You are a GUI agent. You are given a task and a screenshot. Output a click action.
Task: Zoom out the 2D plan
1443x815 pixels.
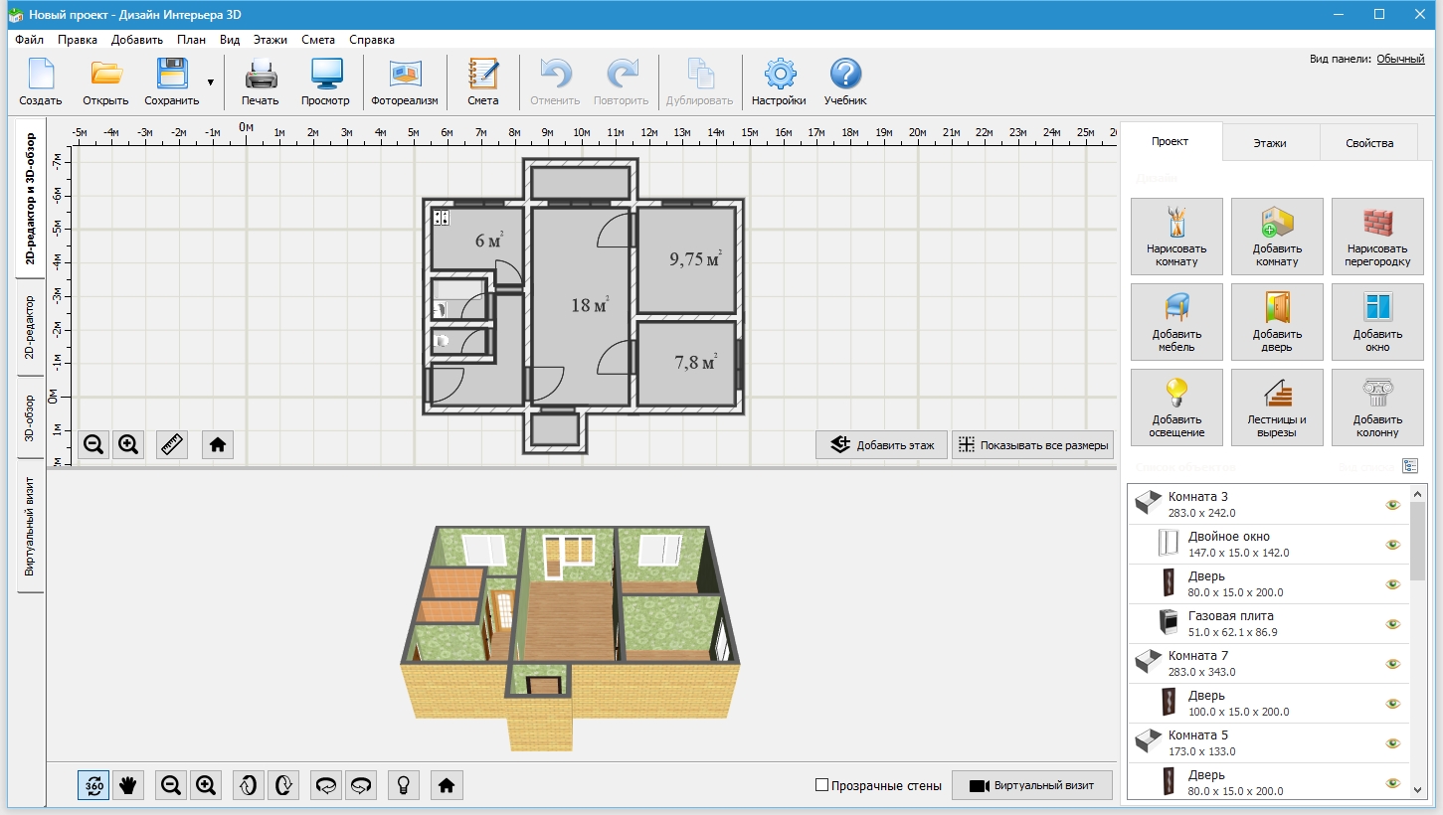(93, 444)
